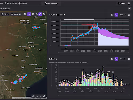Toggle the eye visibility icon
The height and width of the screenshot is (100, 133).
coord(130,9)
